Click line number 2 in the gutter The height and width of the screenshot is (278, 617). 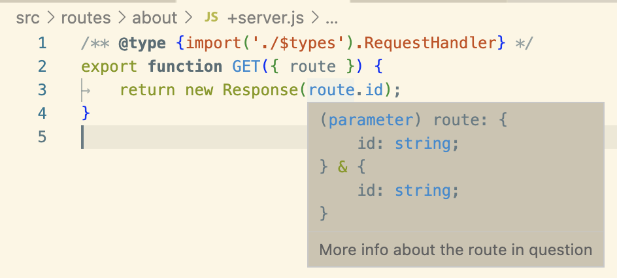click(42, 67)
